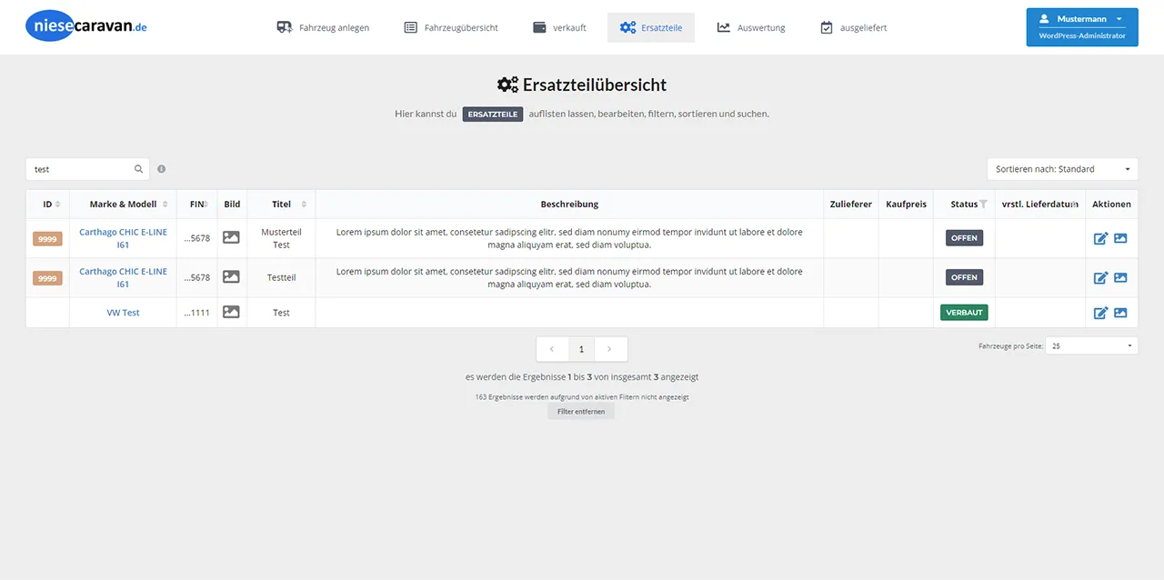Click the green VERBAUT status badge
1164x580 pixels.
coord(964,313)
